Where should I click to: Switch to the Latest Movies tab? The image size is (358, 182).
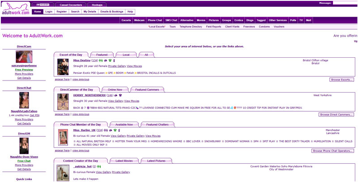pyautogui.click(x=124, y=161)
